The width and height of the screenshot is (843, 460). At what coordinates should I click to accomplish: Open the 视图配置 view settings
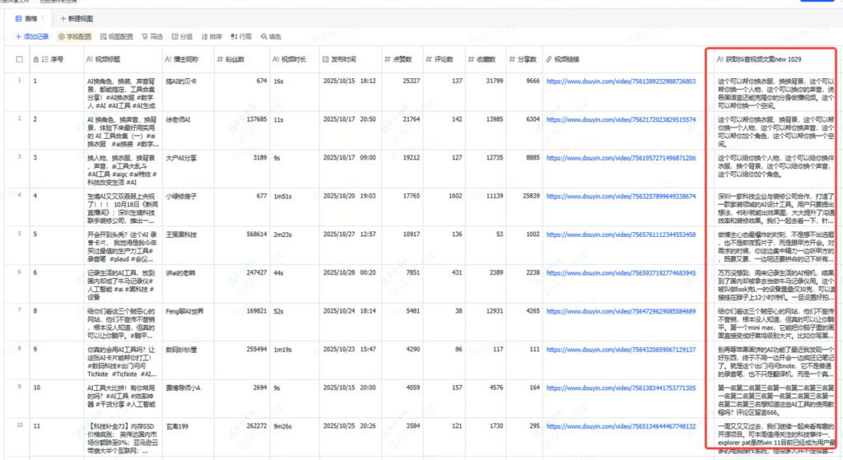click(x=116, y=37)
